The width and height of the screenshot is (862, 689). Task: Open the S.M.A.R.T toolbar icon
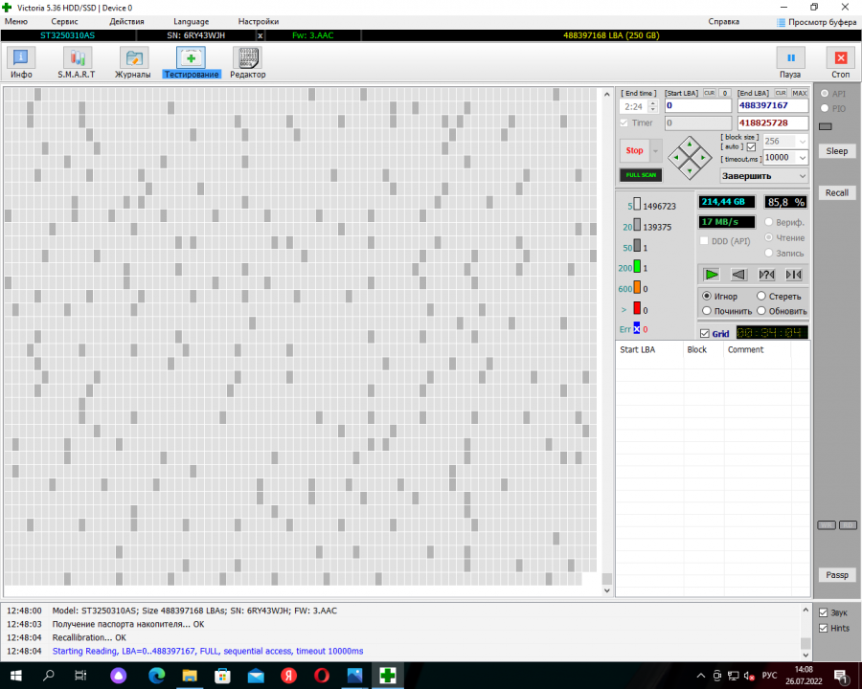tap(76, 59)
